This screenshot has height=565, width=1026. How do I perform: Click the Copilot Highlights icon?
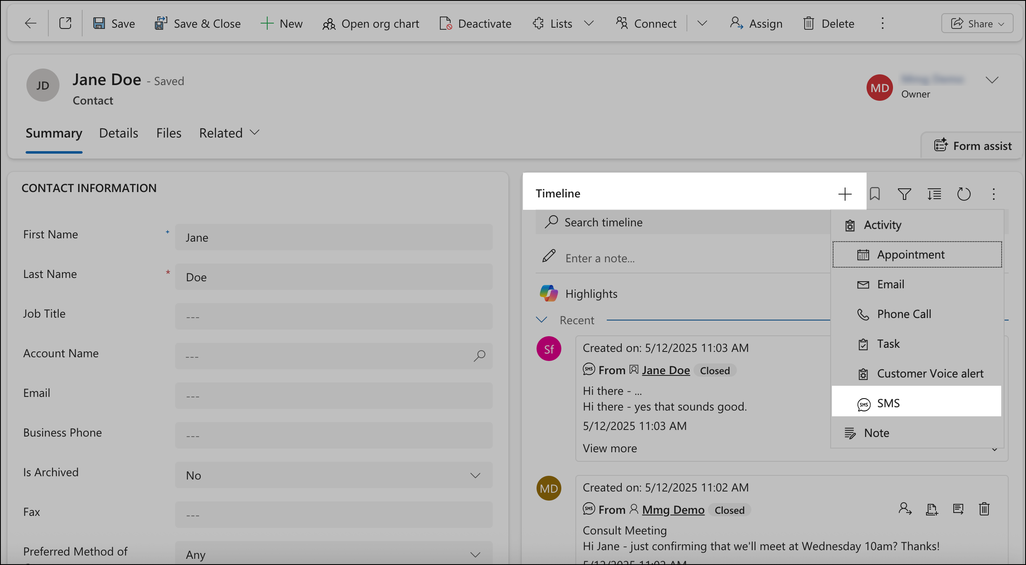[549, 293]
